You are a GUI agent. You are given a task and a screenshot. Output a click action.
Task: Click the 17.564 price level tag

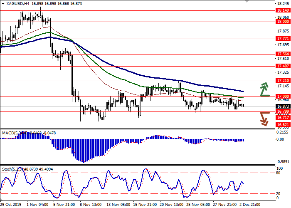pyautogui.click(x=282, y=54)
